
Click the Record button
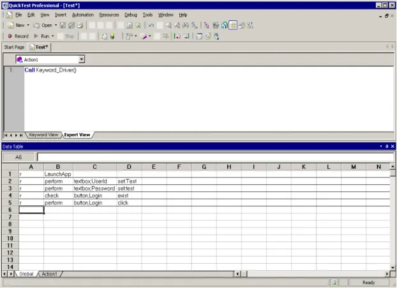(x=18, y=36)
